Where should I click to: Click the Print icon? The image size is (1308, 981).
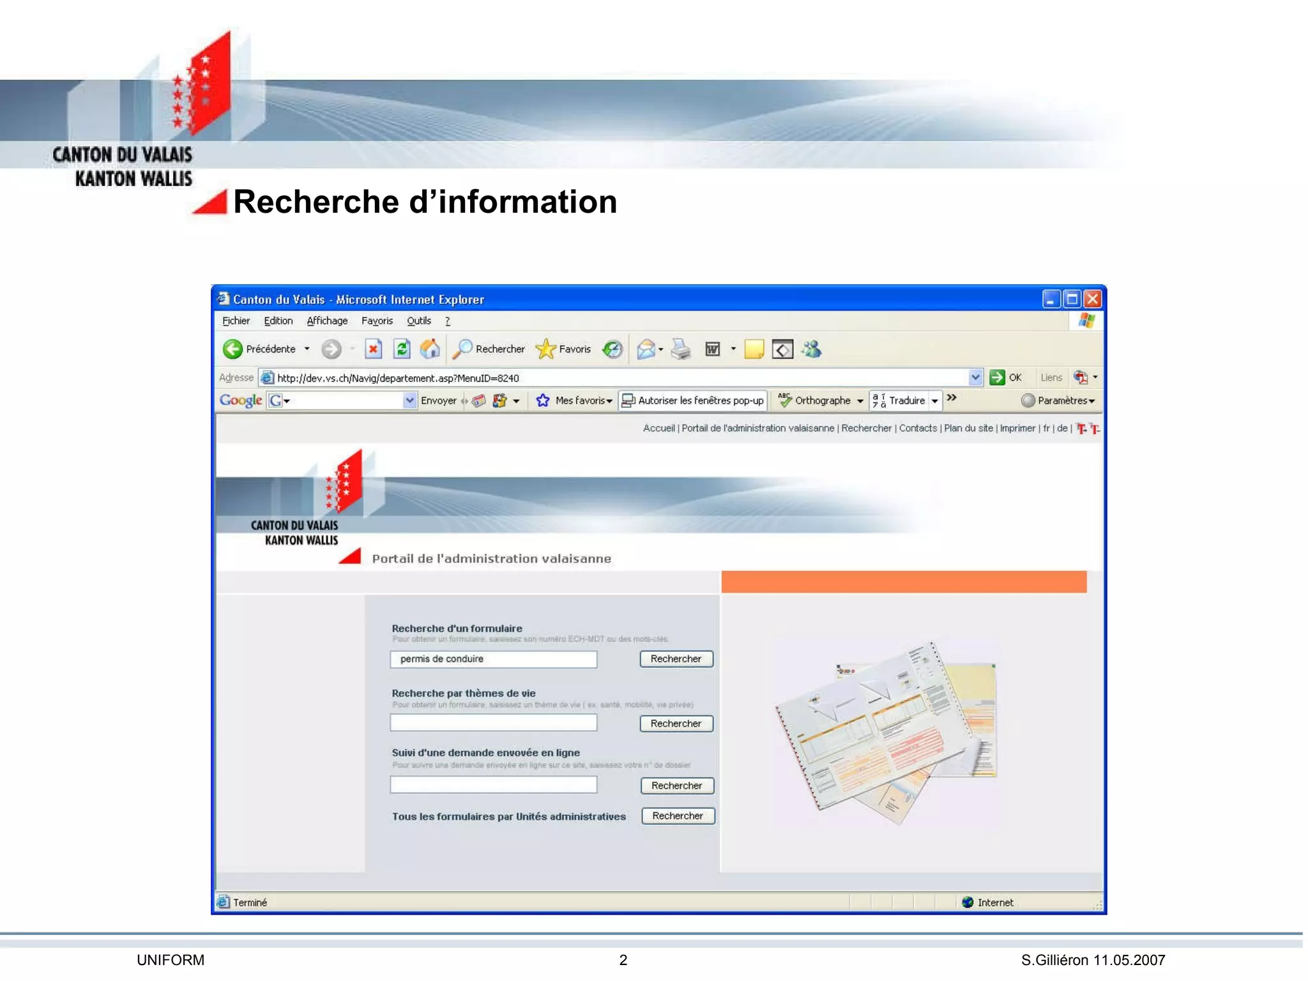(x=681, y=349)
